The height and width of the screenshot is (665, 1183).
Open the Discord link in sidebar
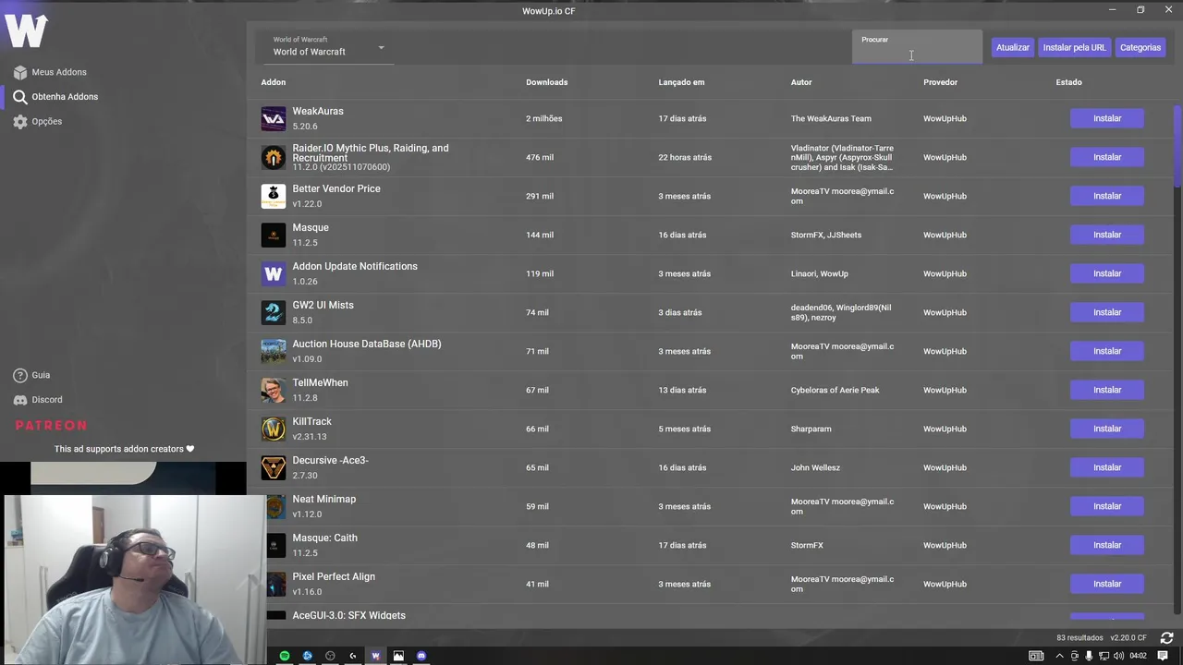(38, 400)
